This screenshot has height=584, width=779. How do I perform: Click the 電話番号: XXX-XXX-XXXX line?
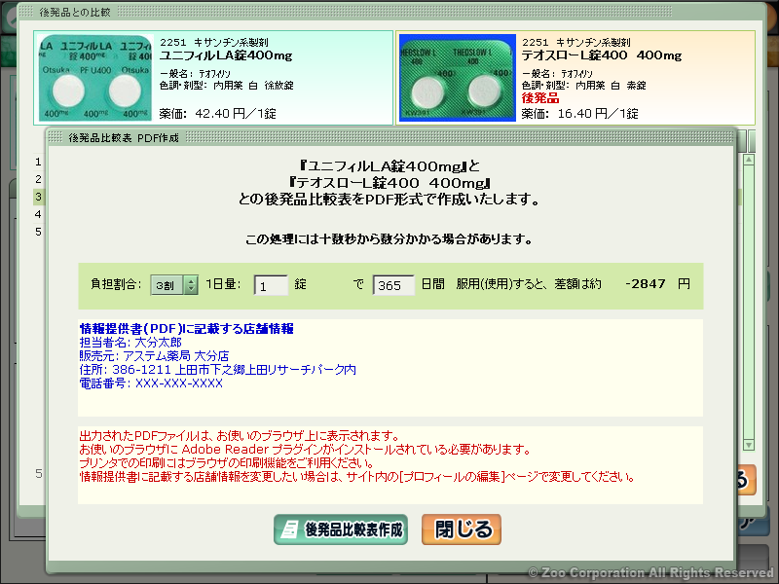tap(151, 383)
